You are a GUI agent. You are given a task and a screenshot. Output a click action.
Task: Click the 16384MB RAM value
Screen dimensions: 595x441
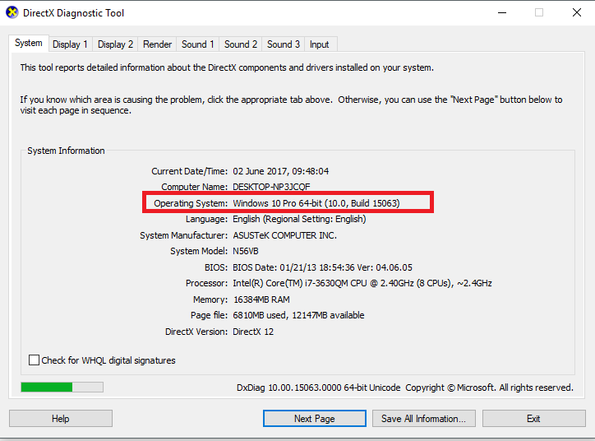(x=261, y=299)
